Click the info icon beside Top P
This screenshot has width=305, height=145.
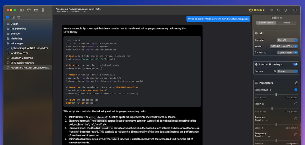click(x=263, y=104)
